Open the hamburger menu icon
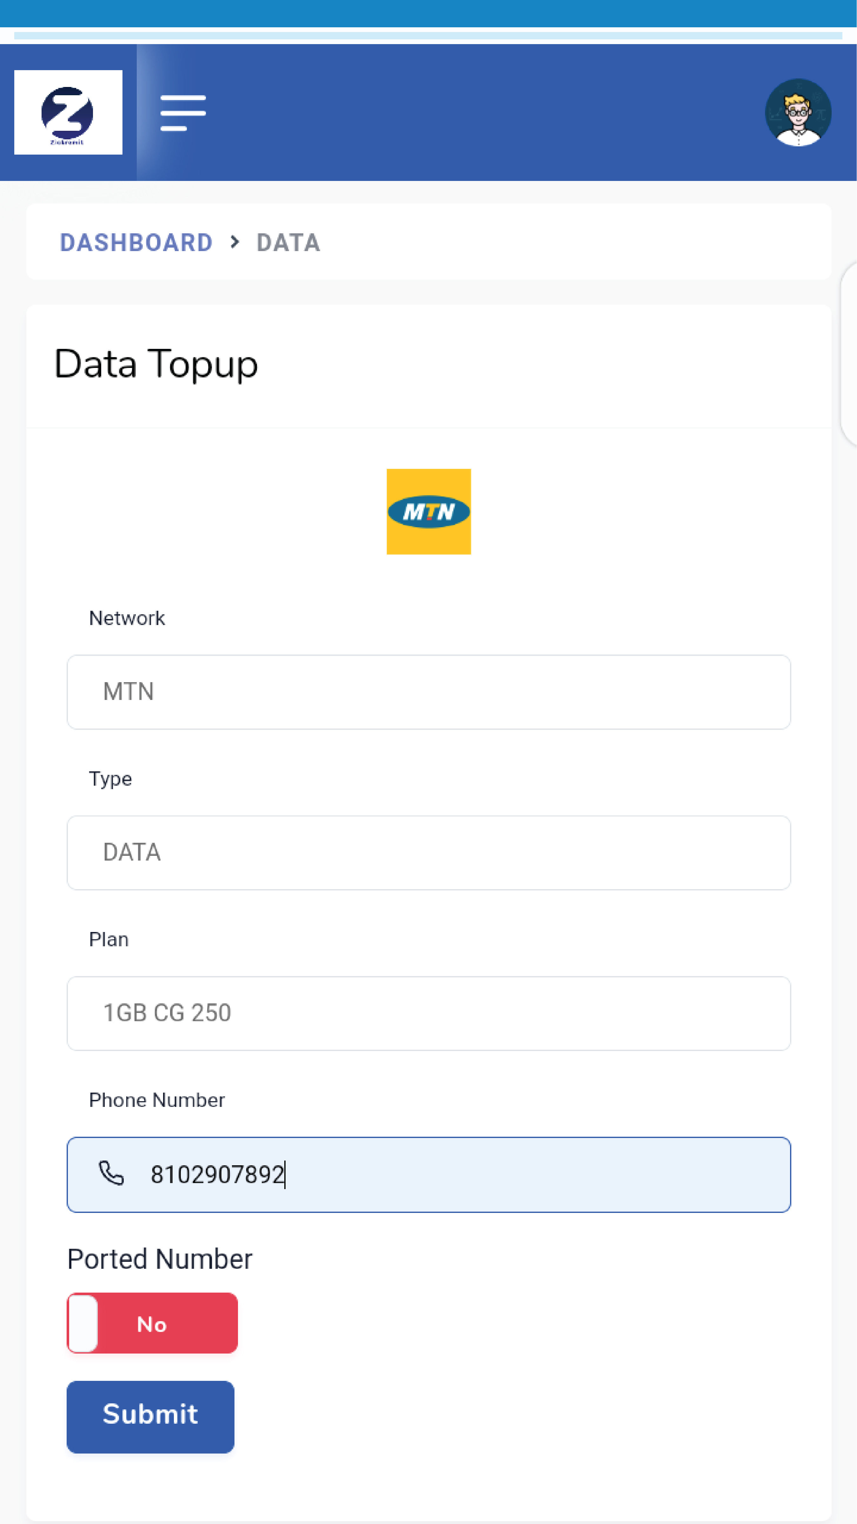Image resolution: width=857 pixels, height=1524 pixels. tap(183, 112)
